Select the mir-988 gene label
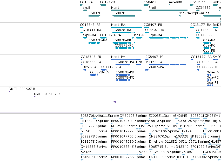This screenshot has height=161, width=221. click(x=176, y=2)
